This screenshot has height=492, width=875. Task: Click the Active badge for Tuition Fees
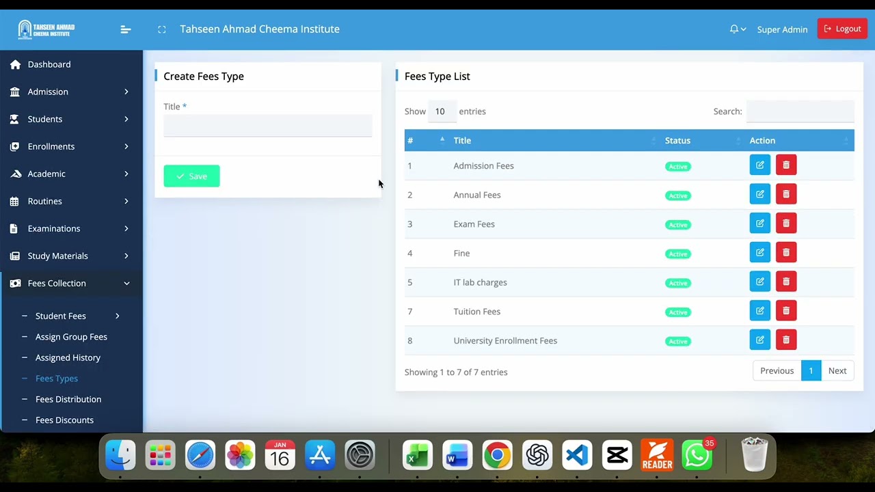(x=677, y=312)
